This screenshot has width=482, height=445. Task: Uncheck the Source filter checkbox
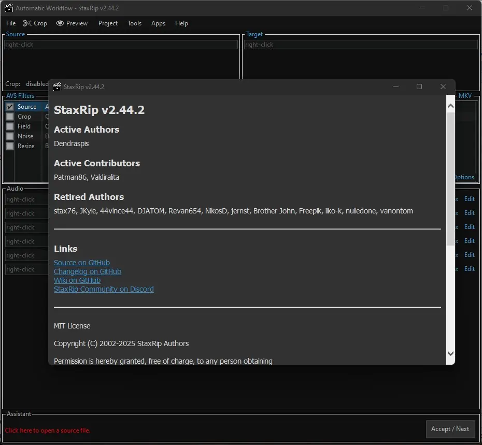pos(10,107)
